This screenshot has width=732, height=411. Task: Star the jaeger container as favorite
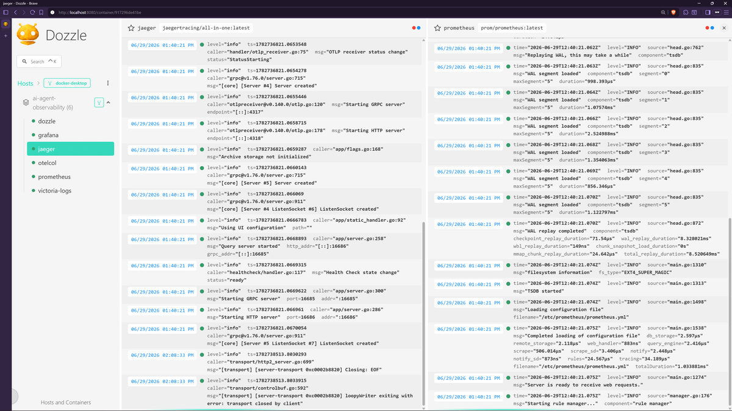pyautogui.click(x=131, y=28)
